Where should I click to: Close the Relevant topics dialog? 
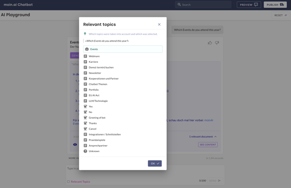[159, 25]
